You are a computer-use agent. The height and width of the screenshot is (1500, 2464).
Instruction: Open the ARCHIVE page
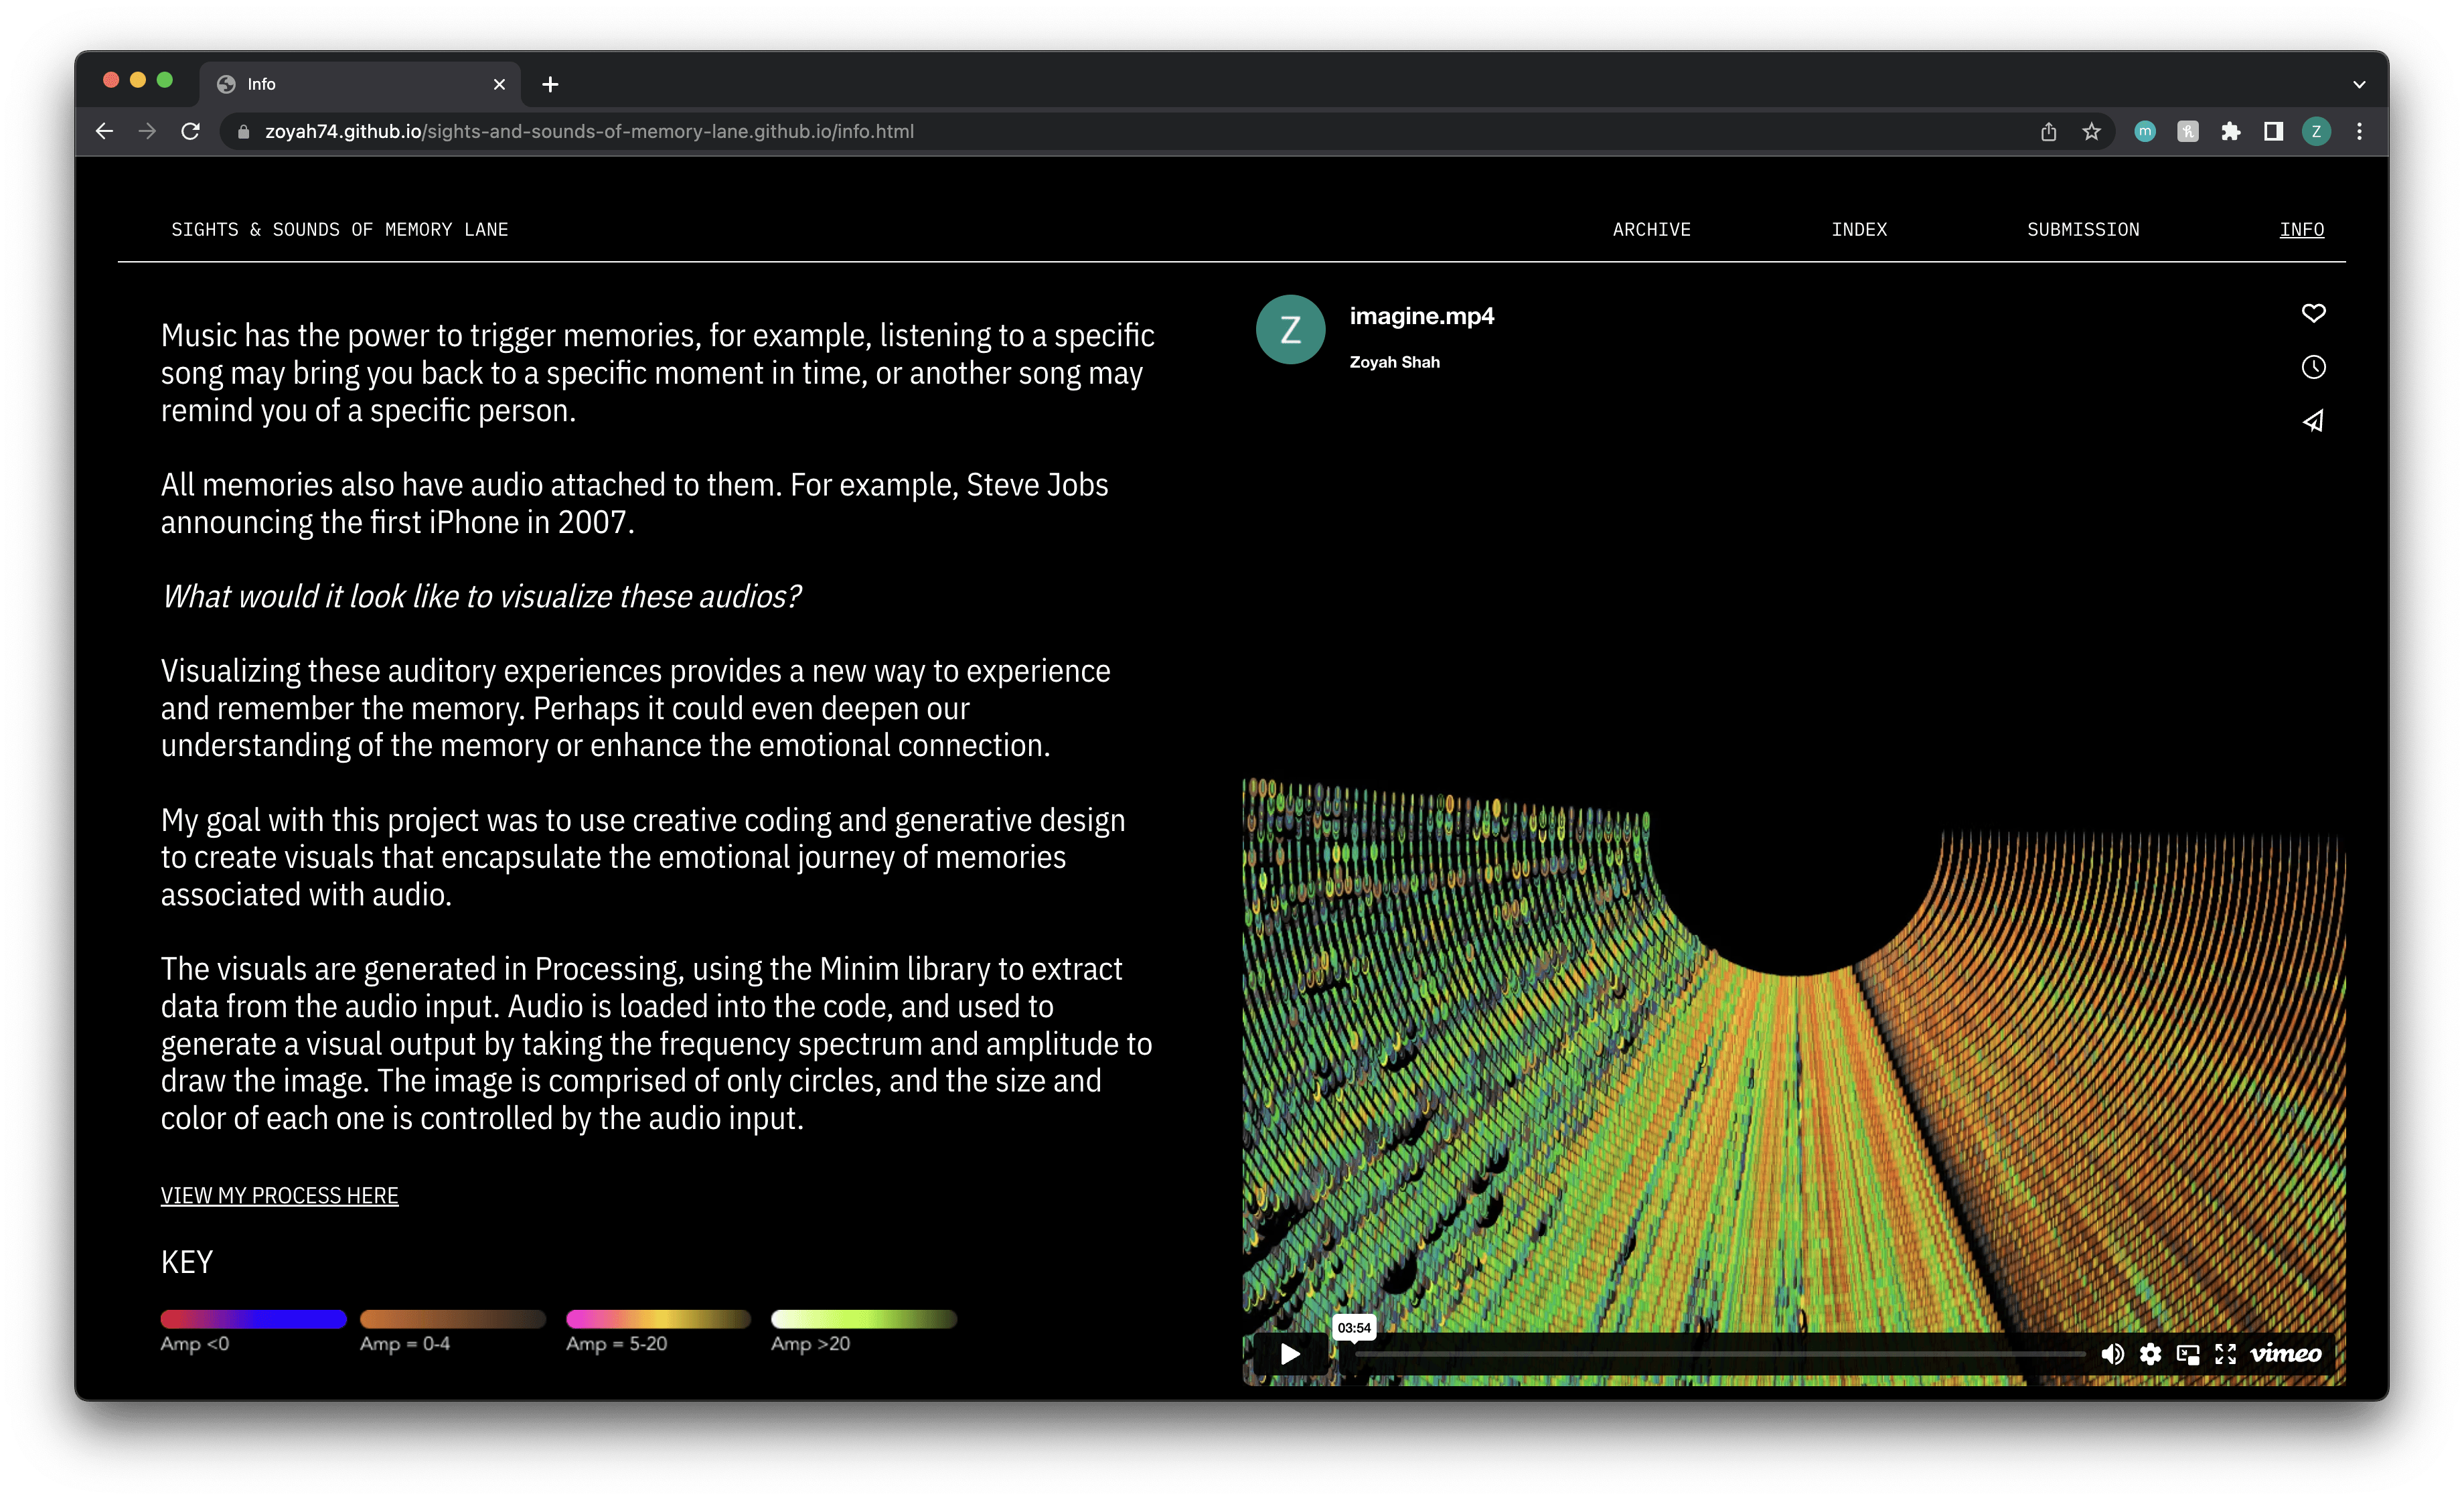coord(1651,230)
